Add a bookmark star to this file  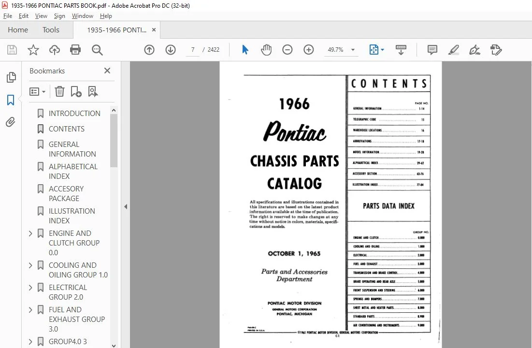[33, 50]
